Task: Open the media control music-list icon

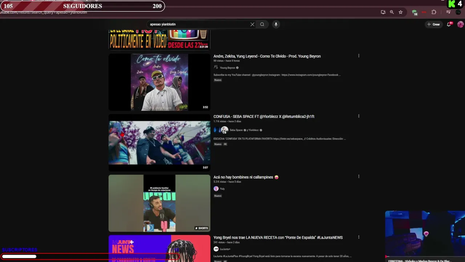Action: pyautogui.click(x=448, y=12)
